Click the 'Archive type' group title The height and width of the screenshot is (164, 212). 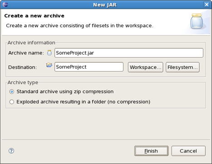coord(23,83)
